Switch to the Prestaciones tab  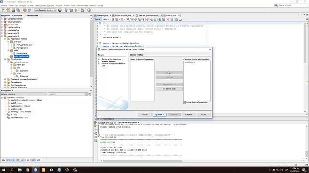[x=32, y=16]
